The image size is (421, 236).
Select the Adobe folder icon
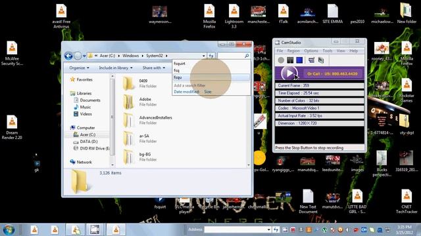click(x=128, y=102)
